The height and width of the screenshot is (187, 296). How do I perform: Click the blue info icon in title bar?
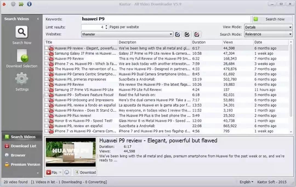click(29, 4)
